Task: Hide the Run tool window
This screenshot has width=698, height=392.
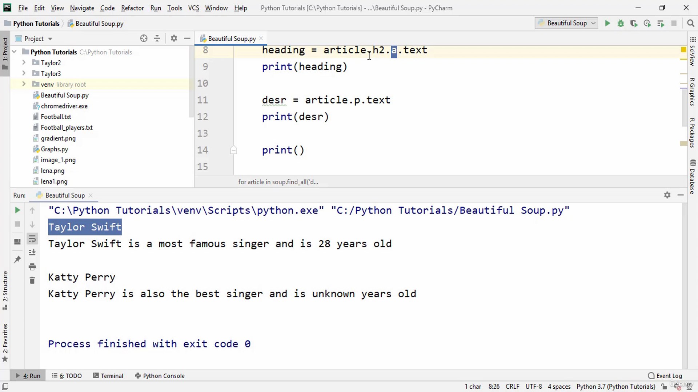Action: click(x=681, y=195)
